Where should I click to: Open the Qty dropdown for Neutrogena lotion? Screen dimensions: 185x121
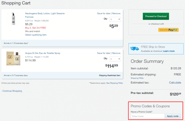(x=115, y=19)
